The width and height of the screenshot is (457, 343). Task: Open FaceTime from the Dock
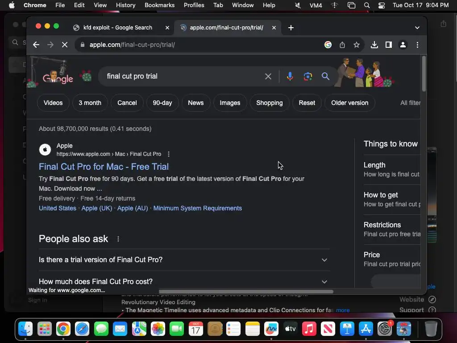(177, 329)
